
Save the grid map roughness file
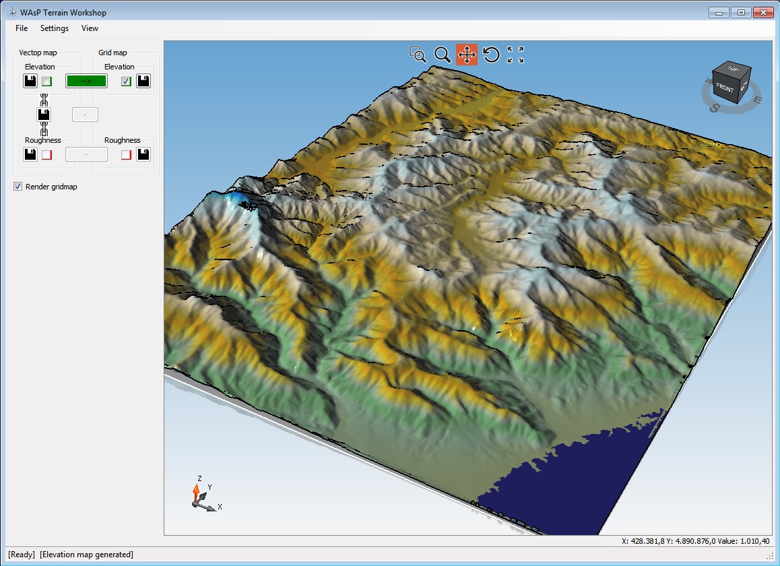coord(143,154)
